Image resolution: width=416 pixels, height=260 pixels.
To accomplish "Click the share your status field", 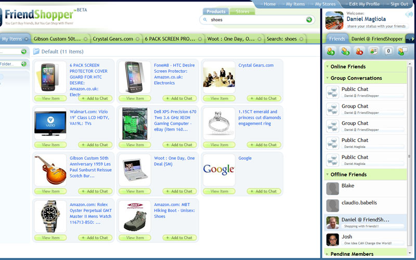I will coord(376,27).
